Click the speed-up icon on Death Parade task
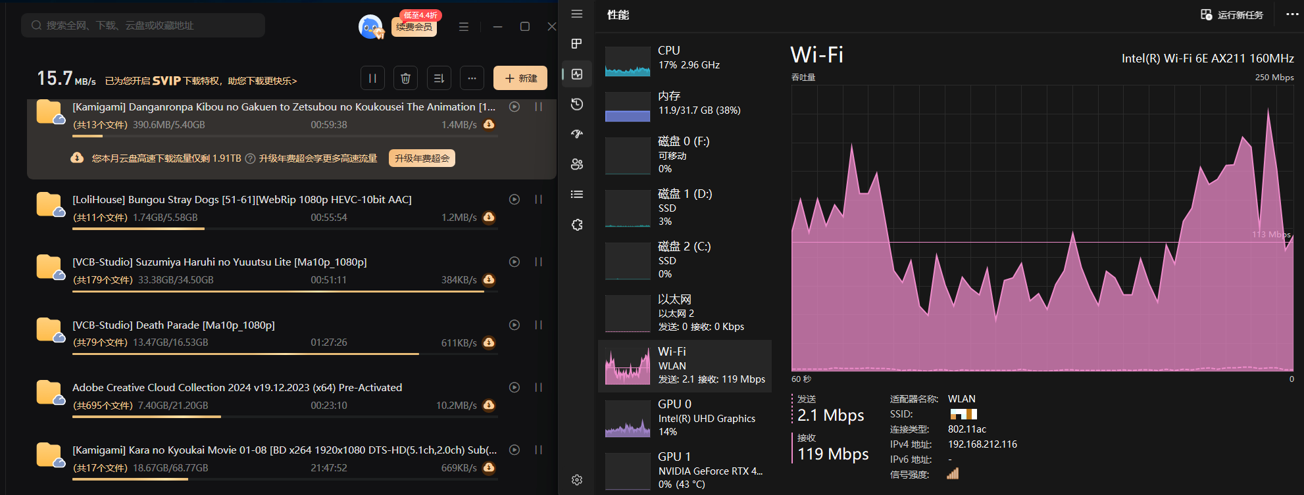The width and height of the screenshot is (1304, 495). 489,342
